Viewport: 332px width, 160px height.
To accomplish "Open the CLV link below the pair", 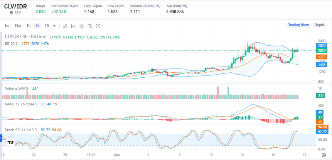I will (x=18, y=13).
